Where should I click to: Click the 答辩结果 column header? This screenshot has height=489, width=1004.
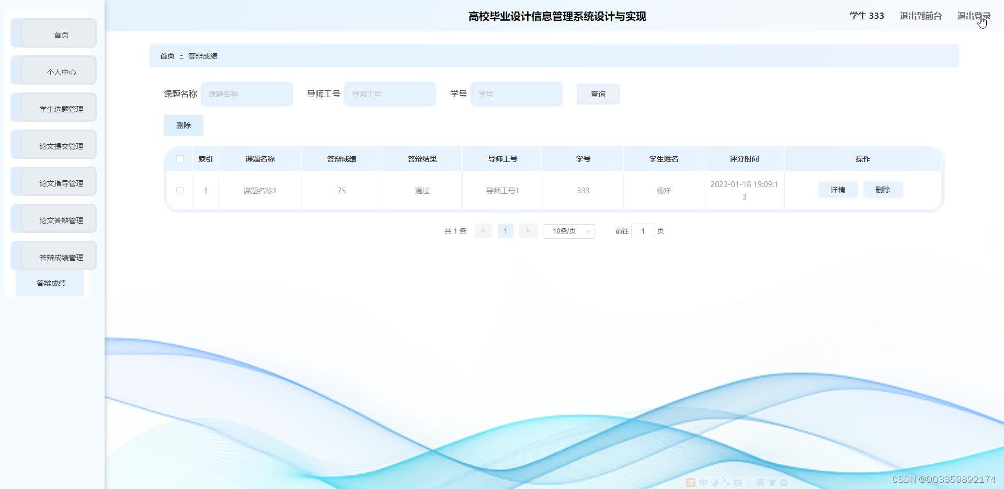(422, 159)
